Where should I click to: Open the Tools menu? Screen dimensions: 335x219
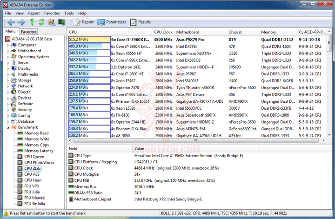coord(69,13)
